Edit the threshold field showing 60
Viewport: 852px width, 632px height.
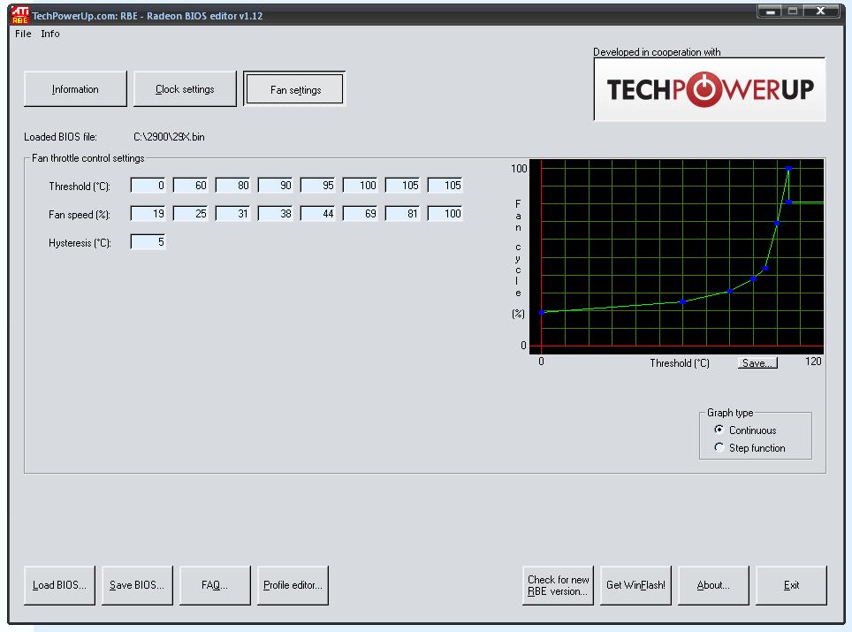click(x=190, y=186)
